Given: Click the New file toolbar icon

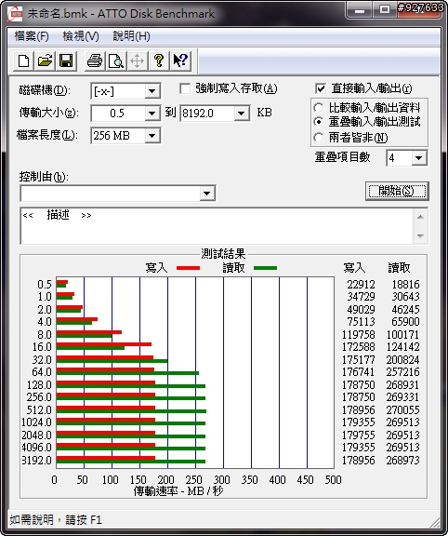Looking at the screenshot, I should click(x=23, y=61).
